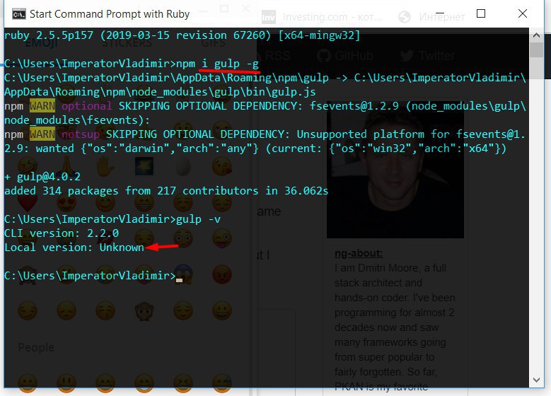Click the 'gulp -v' command line
The height and width of the screenshot is (396, 551).
pyautogui.click(x=112, y=219)
